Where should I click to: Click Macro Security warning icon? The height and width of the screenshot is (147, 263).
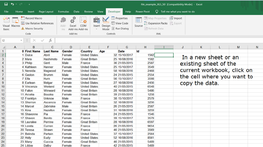pos(23,28)
